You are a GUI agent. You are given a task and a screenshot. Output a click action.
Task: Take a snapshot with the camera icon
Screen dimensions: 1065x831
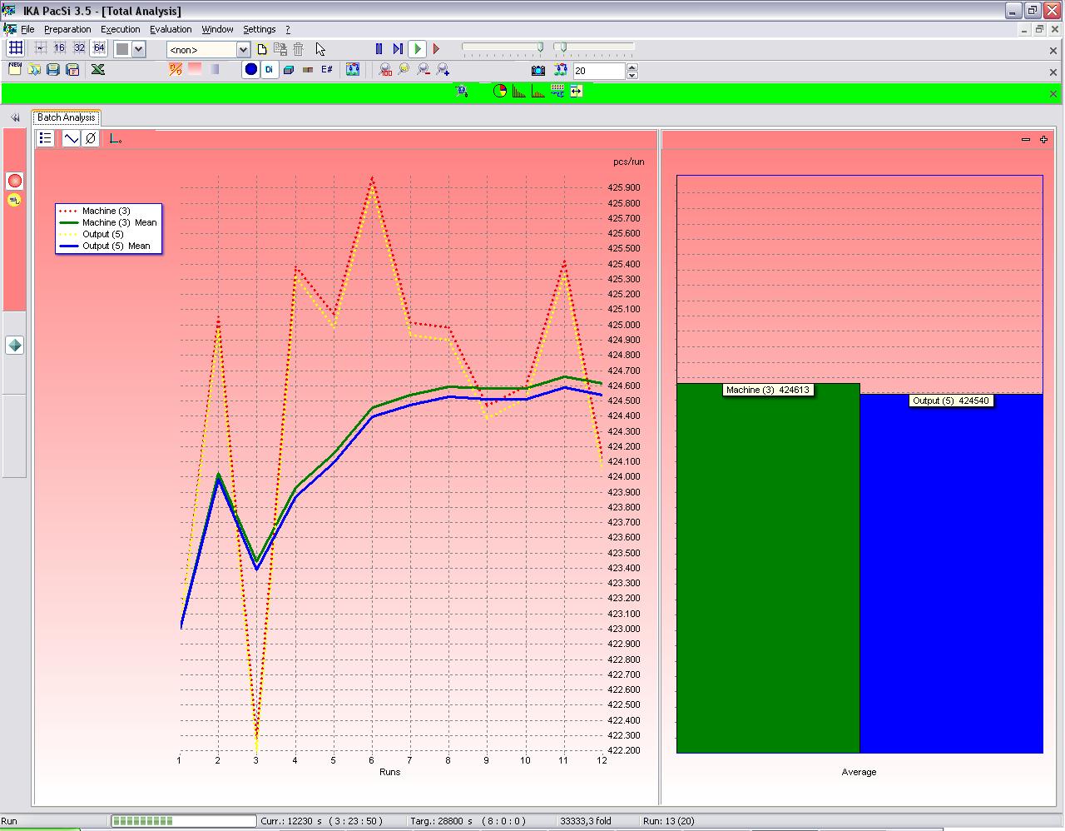pos(538,70)
